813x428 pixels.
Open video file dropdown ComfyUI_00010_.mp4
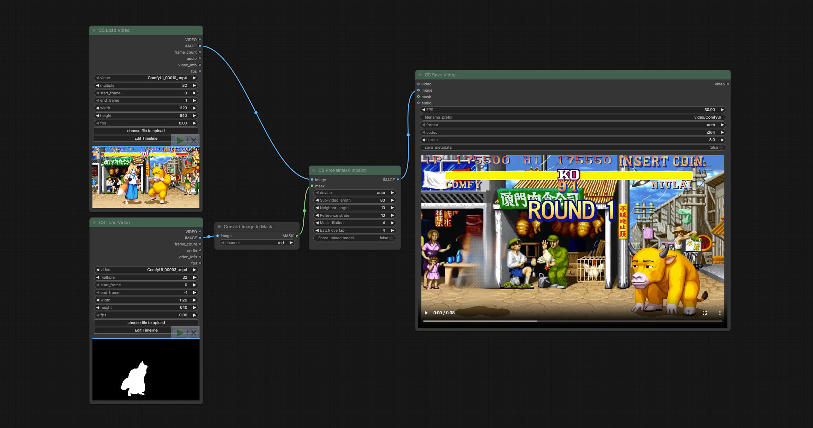click(146, 78)
